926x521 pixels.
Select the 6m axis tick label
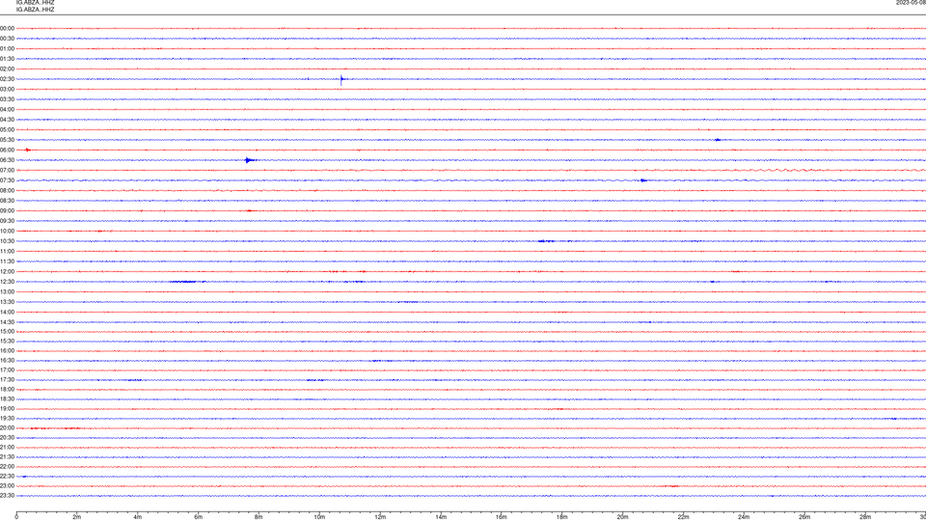[198, 517]
